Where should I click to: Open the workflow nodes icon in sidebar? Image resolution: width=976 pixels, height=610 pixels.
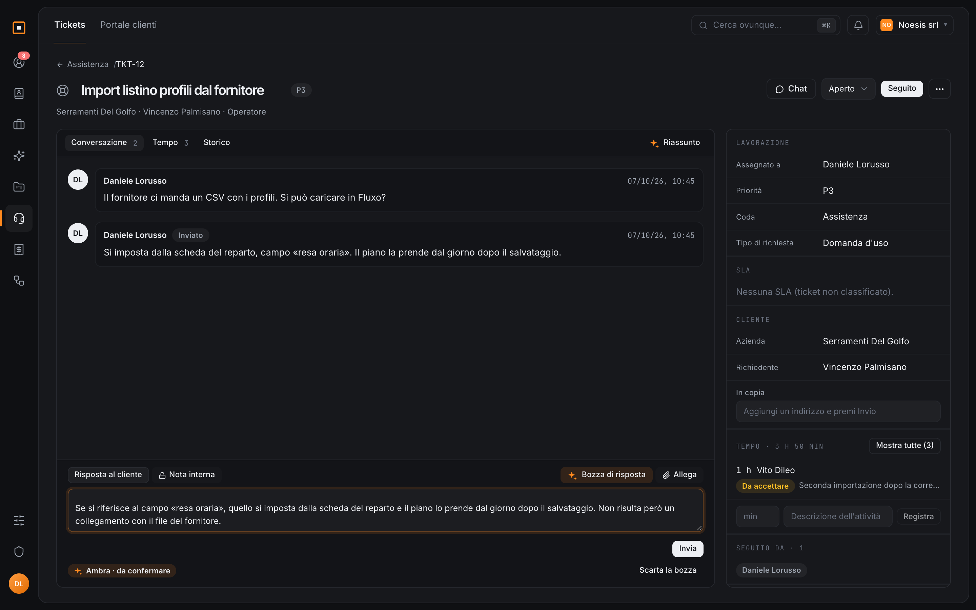pos(19,280)
